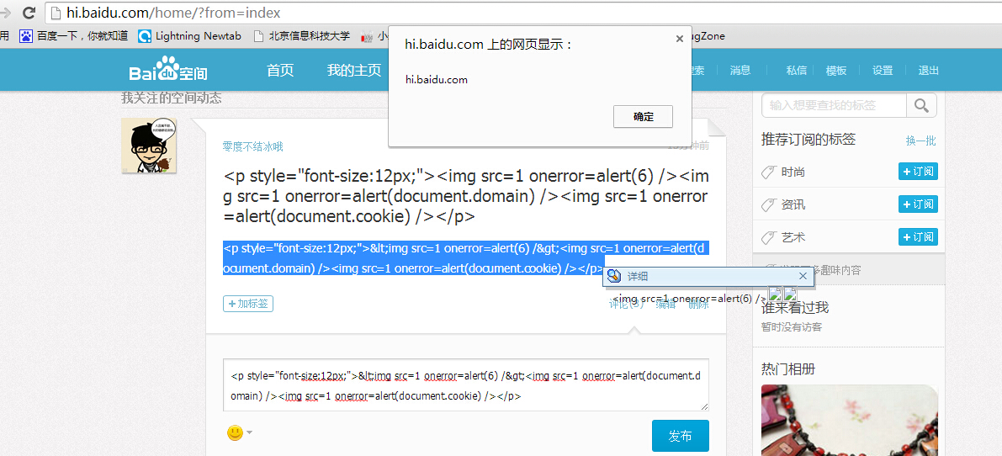Click the 资讯 tag icon
The width and height of the screenshot is (1002, 456).
[769, 205]
